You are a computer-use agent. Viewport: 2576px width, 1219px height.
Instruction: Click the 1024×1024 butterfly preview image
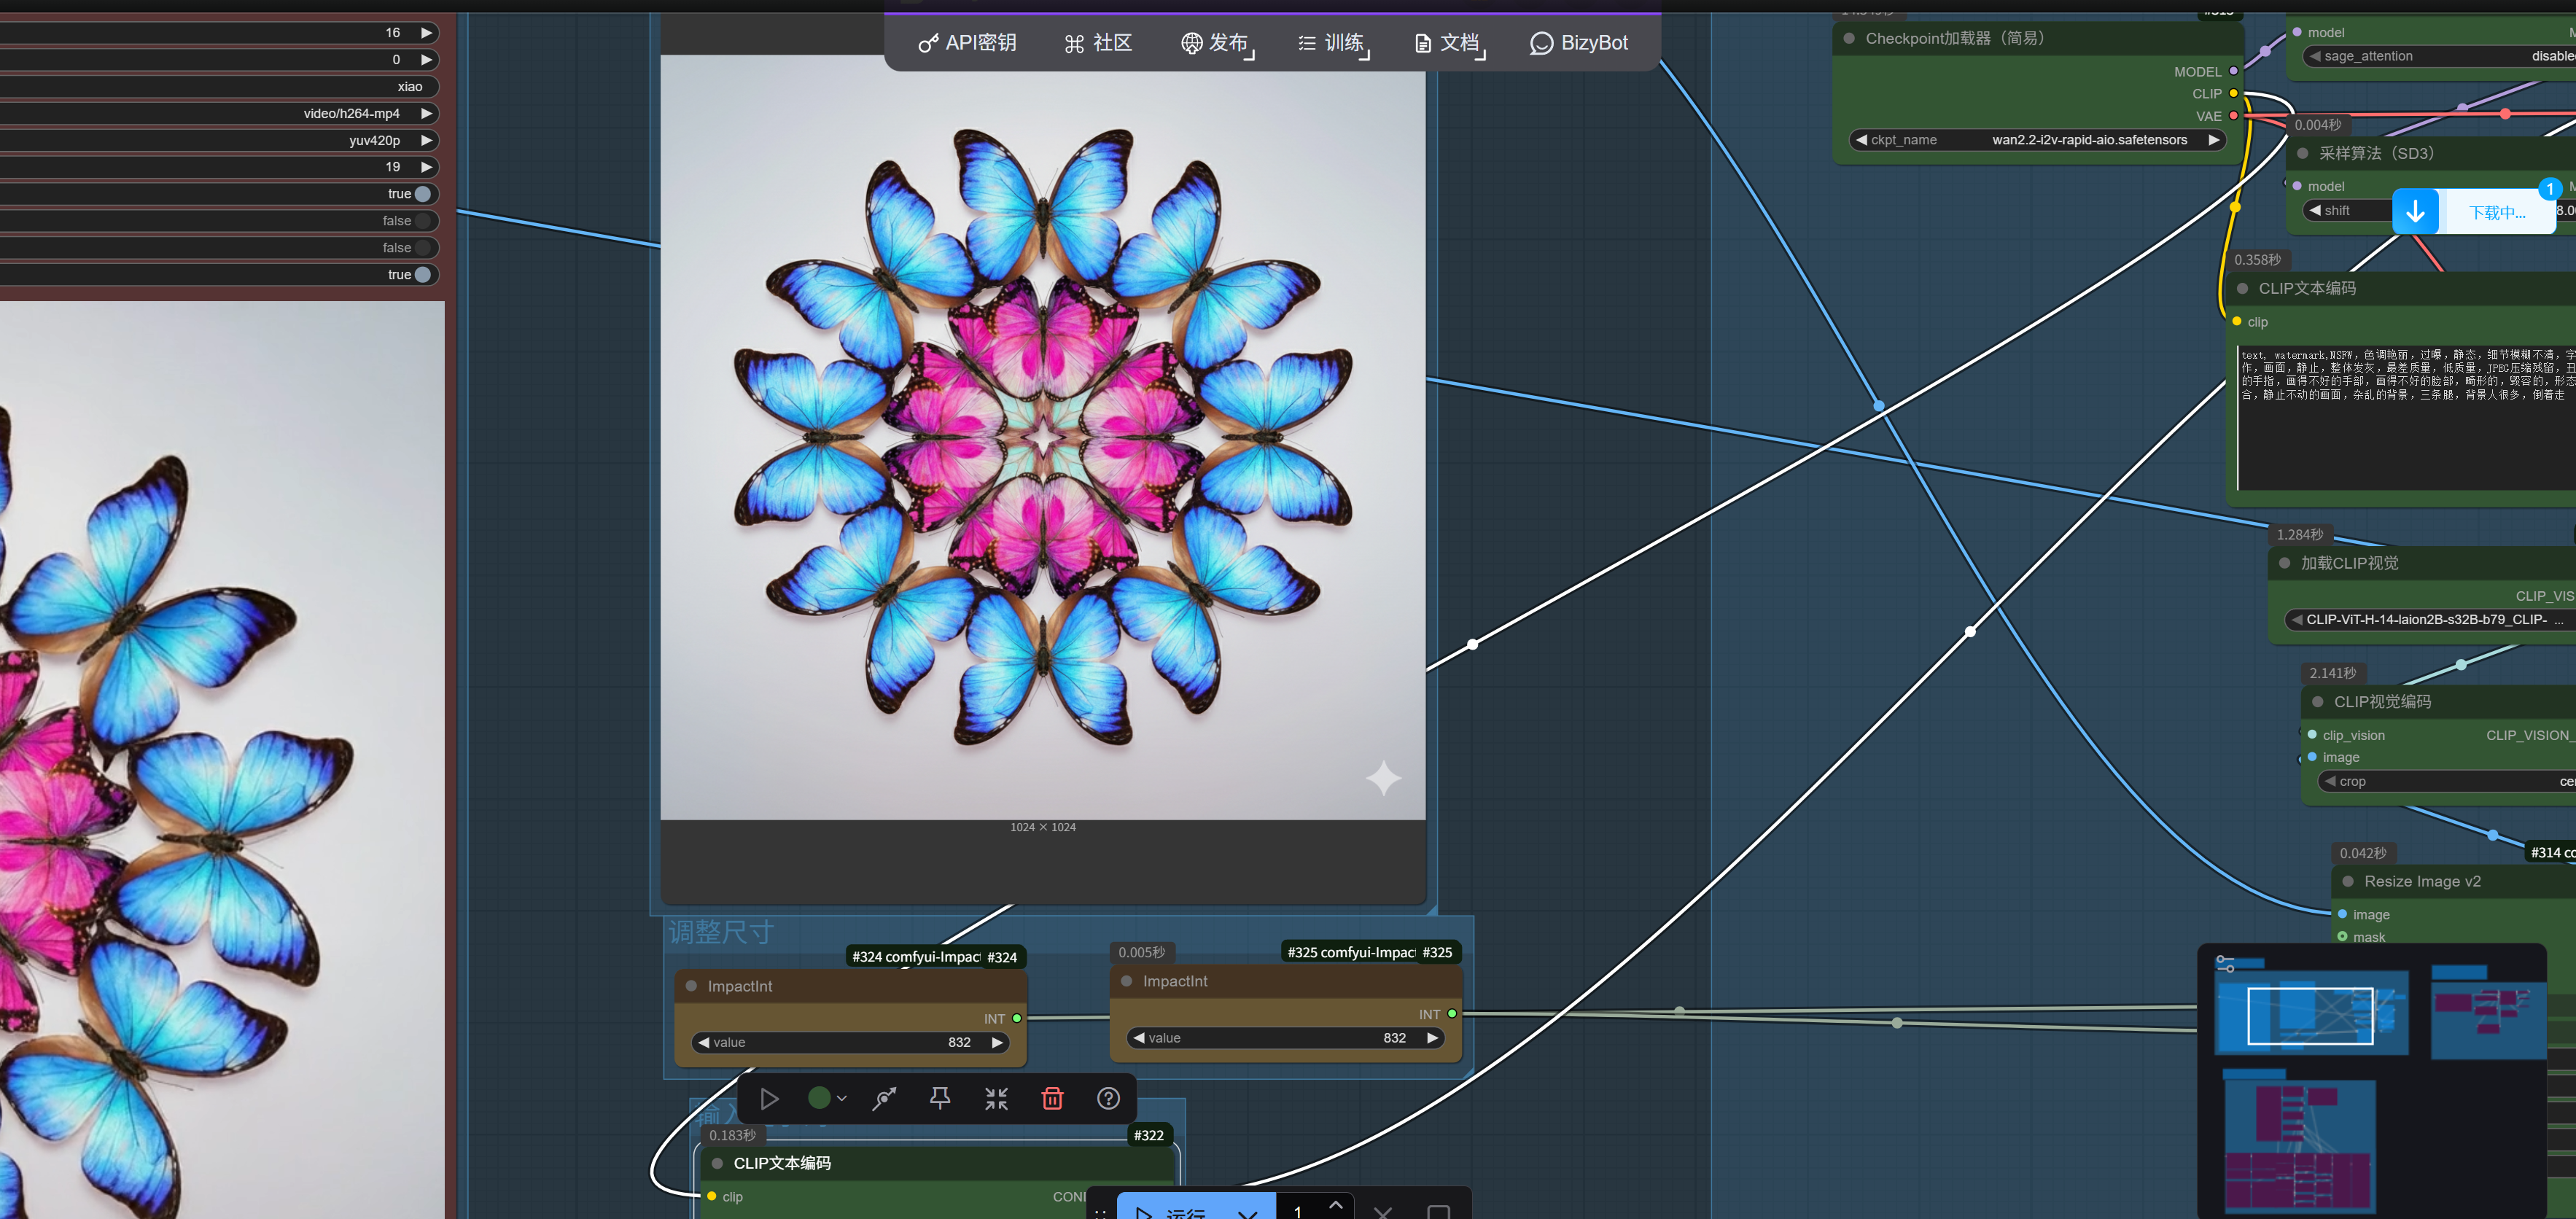pyautogui.click(x=1042, y=437)
